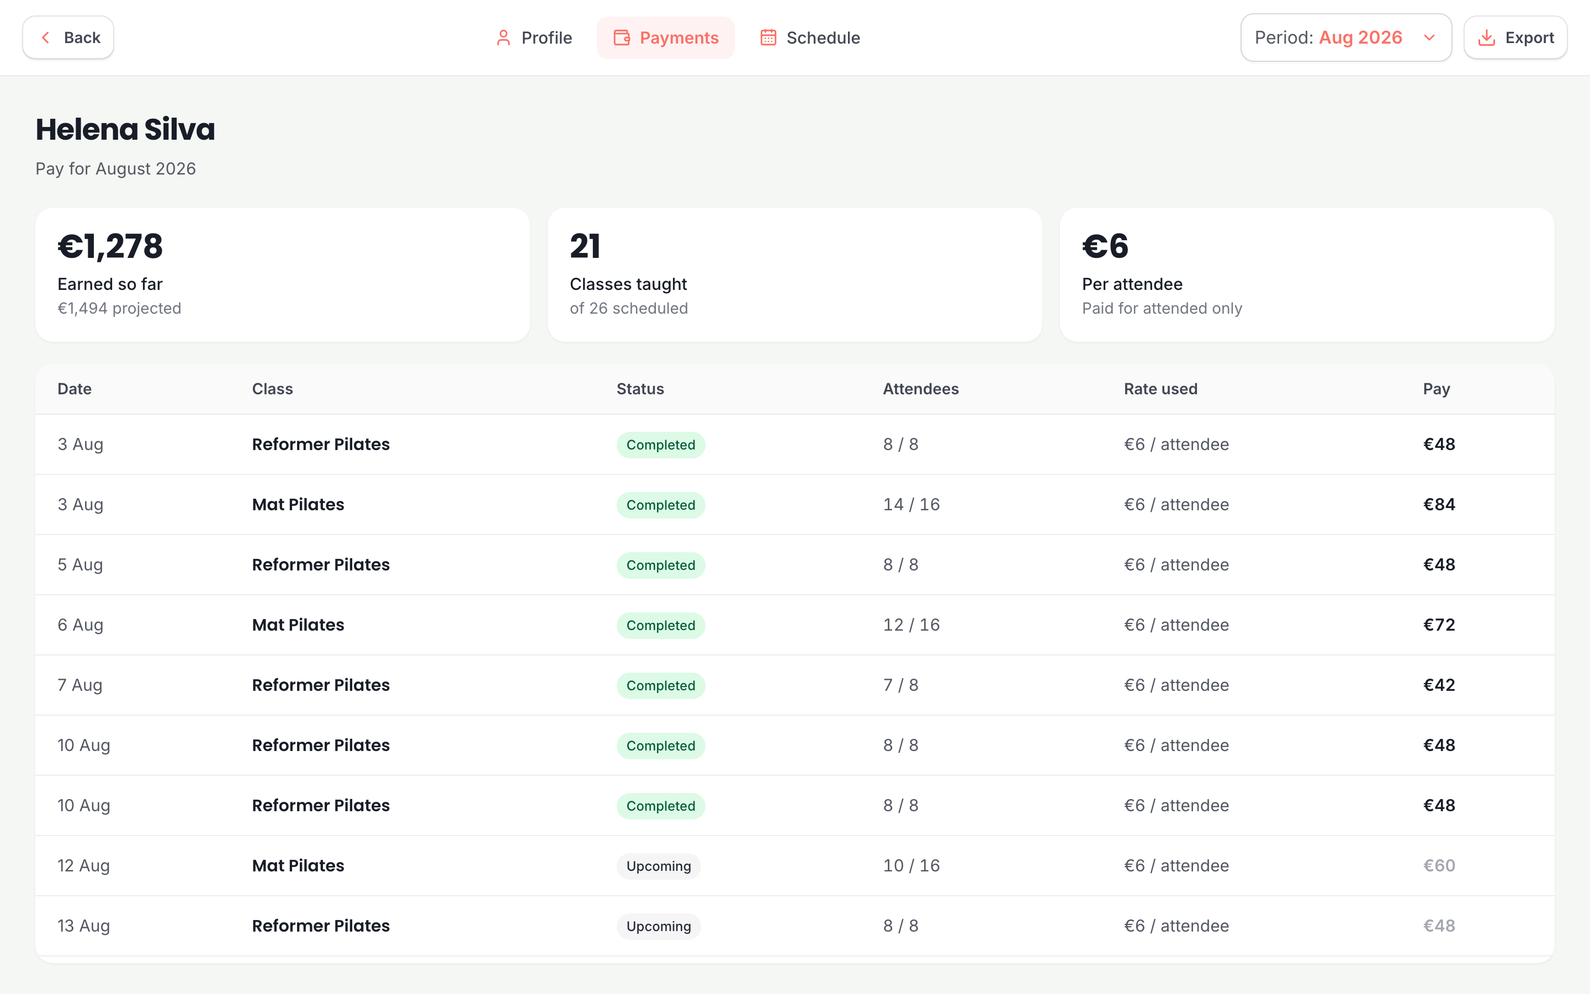
Task: Click the Date column header
Action: [x=74, y=389]
